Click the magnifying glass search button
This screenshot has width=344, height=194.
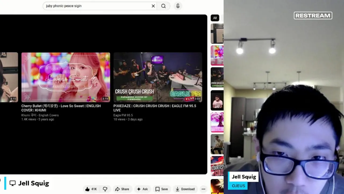coord(163,6)
